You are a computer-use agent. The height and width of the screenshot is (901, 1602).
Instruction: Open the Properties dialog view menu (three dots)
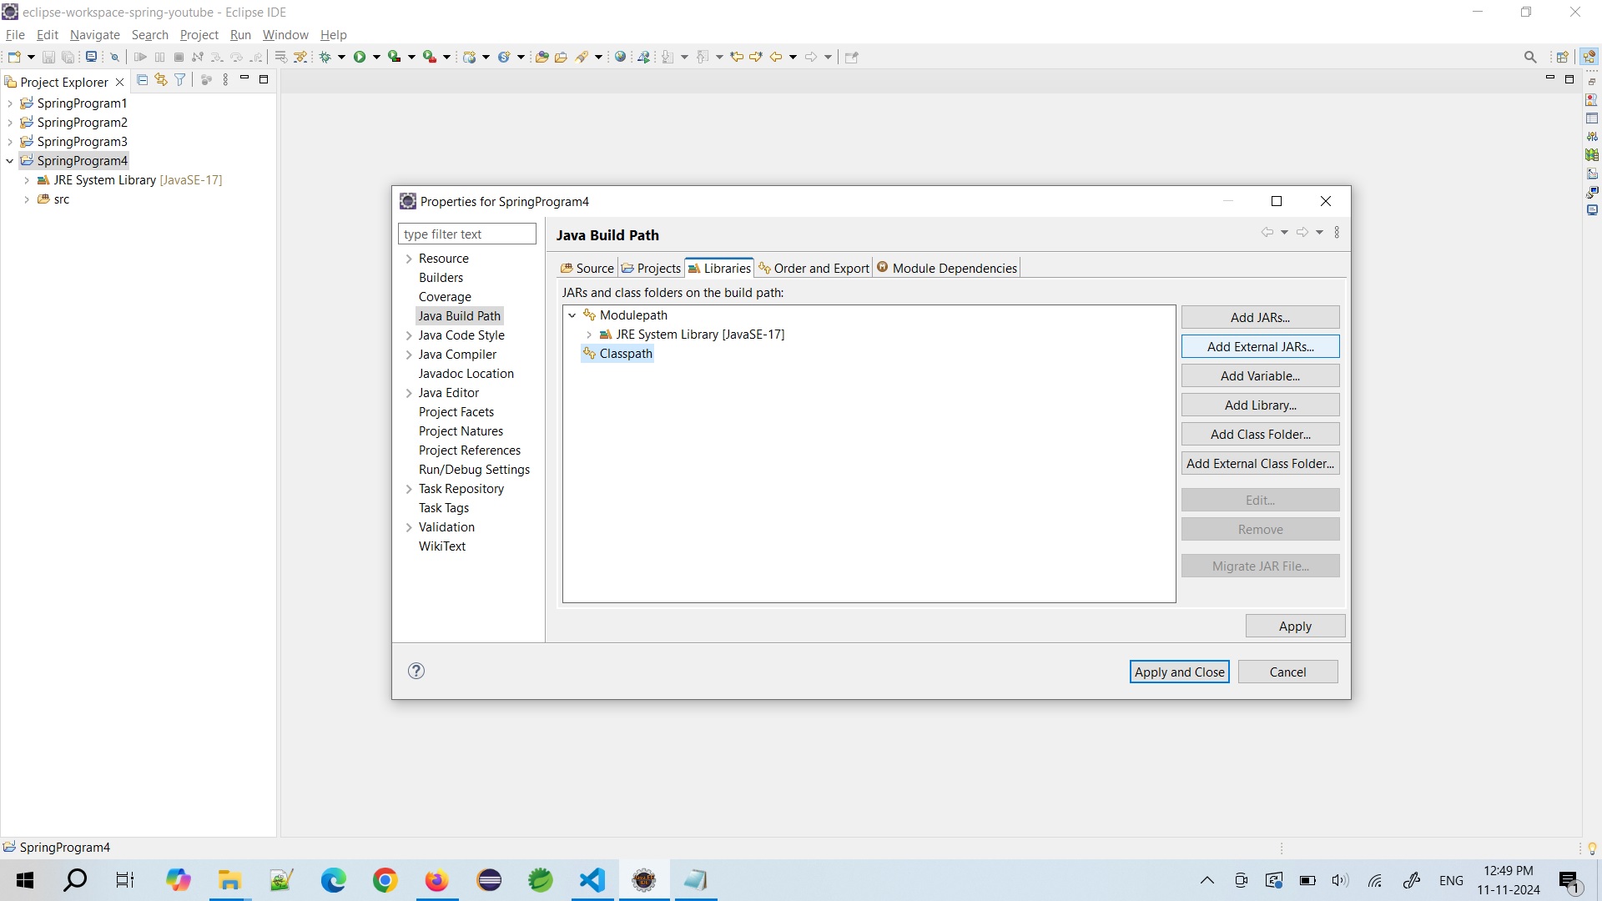click(x=1337, y=233)
